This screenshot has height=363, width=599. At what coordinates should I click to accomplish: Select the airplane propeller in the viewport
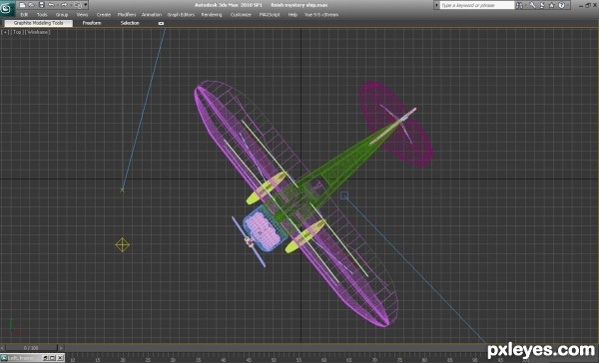pyautogui.click(x=249, y=241)
